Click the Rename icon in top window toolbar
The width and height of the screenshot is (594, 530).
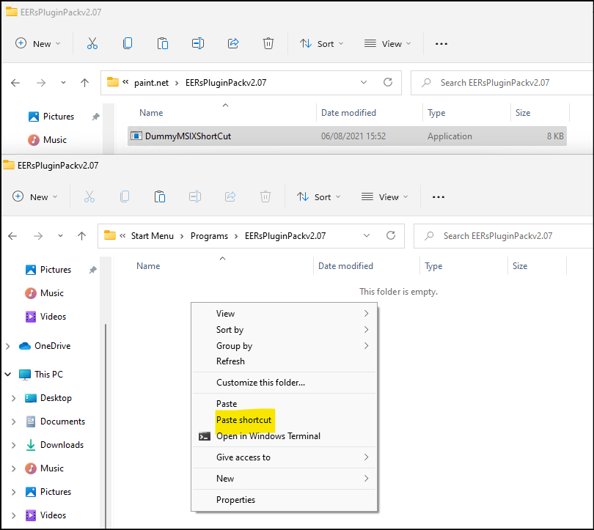tap(198, 43)
